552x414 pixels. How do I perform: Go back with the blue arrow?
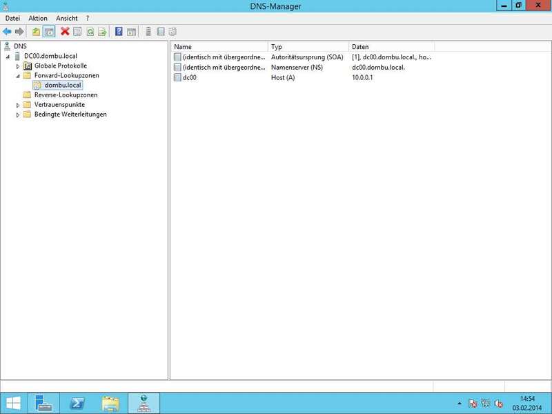click(x=7, y=32)
